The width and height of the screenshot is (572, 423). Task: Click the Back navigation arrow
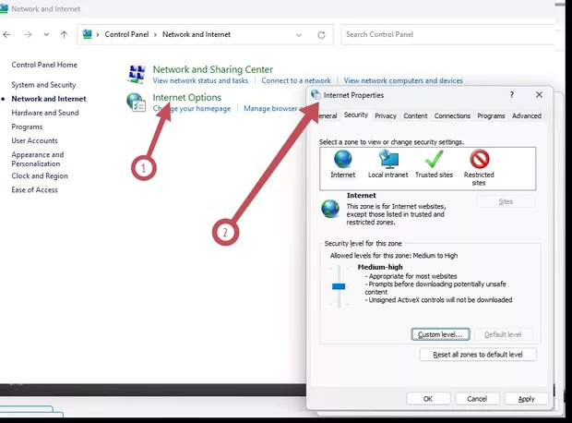pos(6,35)
